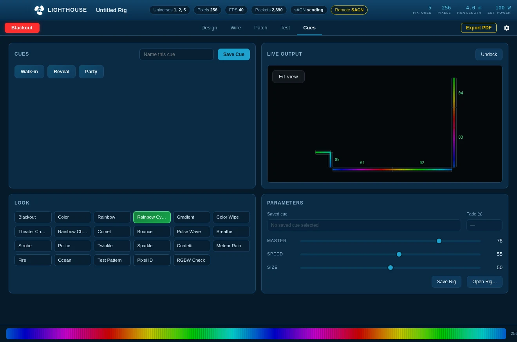Image resolution: width=517 pixels, height=342 pixels.
Task: Select the Meteor Rain look
Action: point(231,246)
